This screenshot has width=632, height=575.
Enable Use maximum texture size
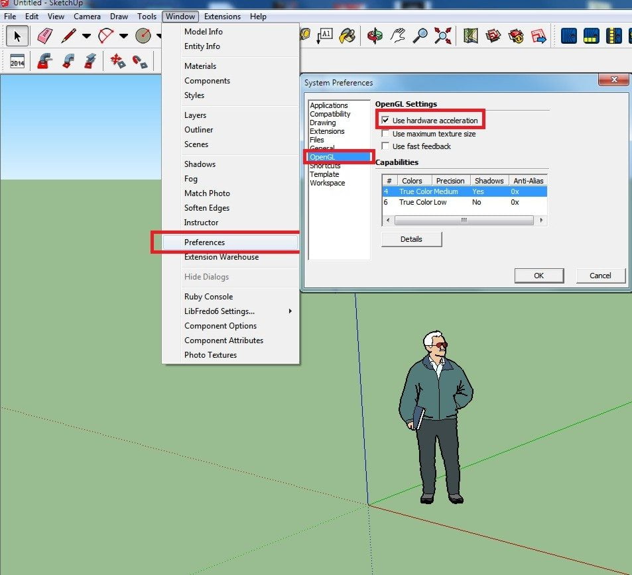pos(385,133)
